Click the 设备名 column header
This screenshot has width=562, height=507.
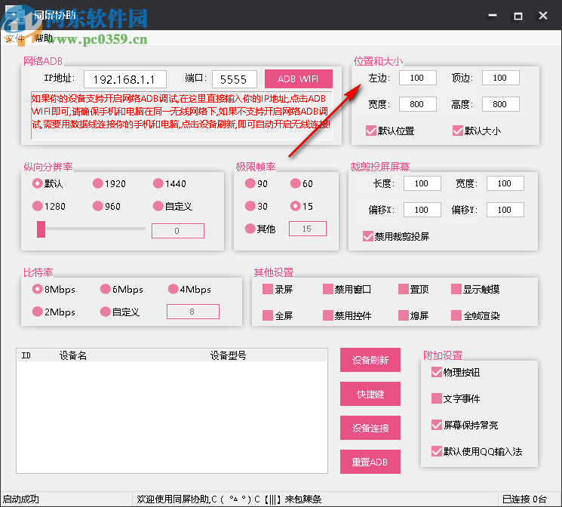pyautogui.click(x=73, y=355)
